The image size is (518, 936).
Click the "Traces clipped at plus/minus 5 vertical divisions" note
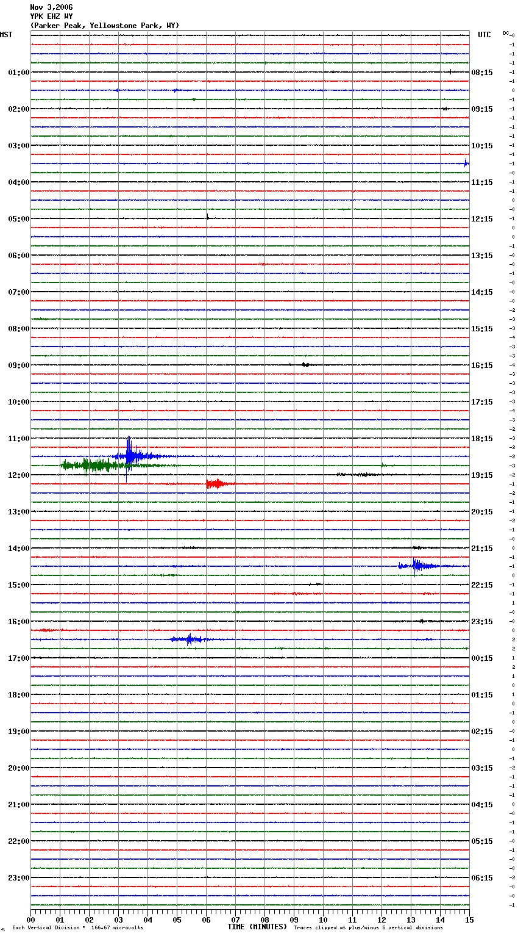coord(368,928)
